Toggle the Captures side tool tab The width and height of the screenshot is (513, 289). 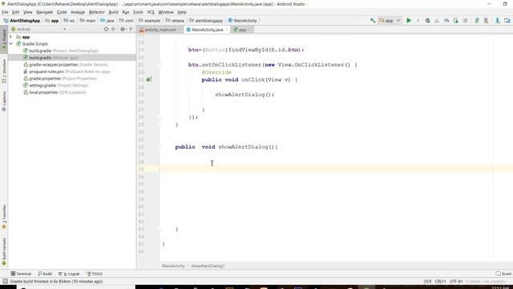[x=4, y=101]
